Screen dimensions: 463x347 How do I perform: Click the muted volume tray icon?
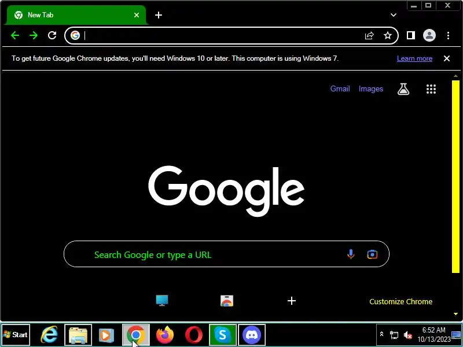click(408, 335)
